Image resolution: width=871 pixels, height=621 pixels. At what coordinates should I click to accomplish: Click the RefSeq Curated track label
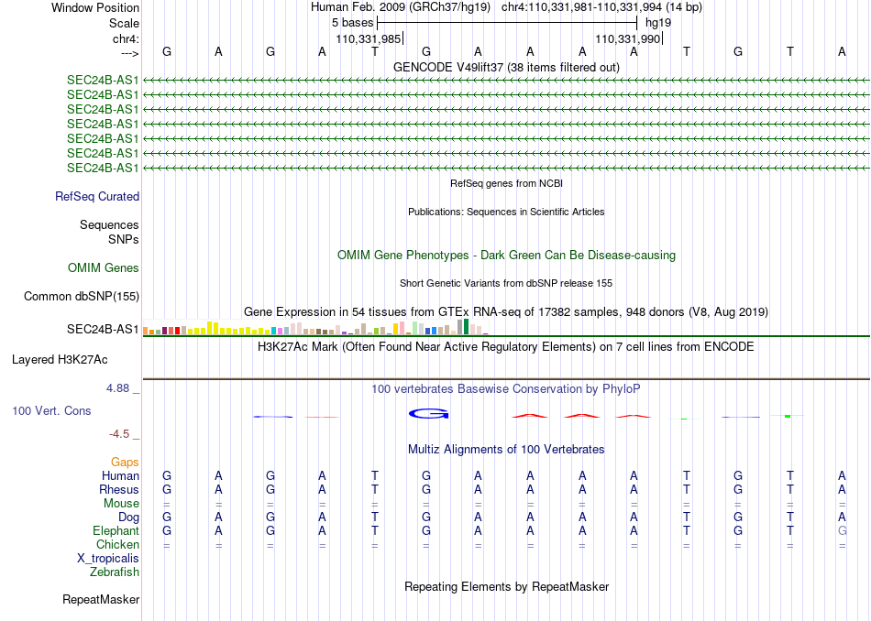tap(97, 196)
